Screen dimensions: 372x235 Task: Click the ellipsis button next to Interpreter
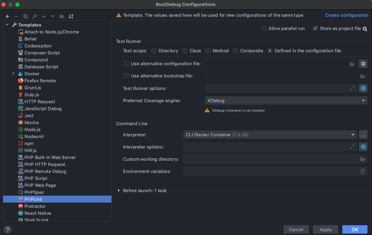(363, 135)
